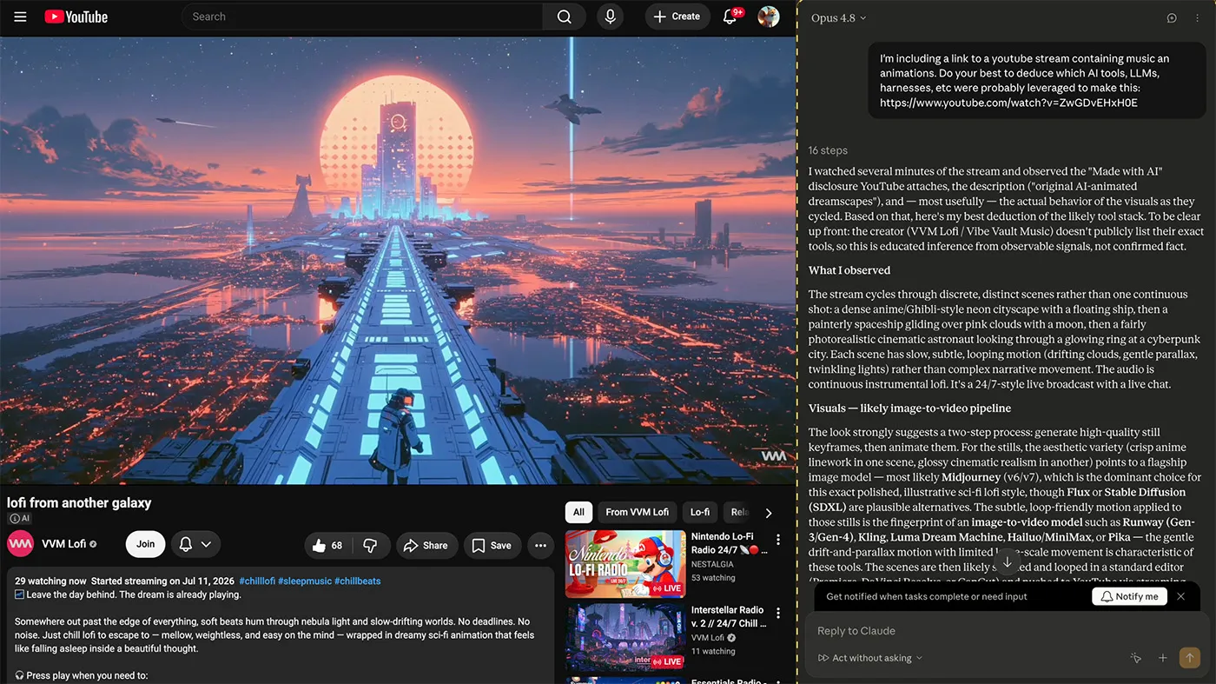The image size is (1216, 684).
Task: Open the YouTube hamburger guide menu
Action: [21, 17]
